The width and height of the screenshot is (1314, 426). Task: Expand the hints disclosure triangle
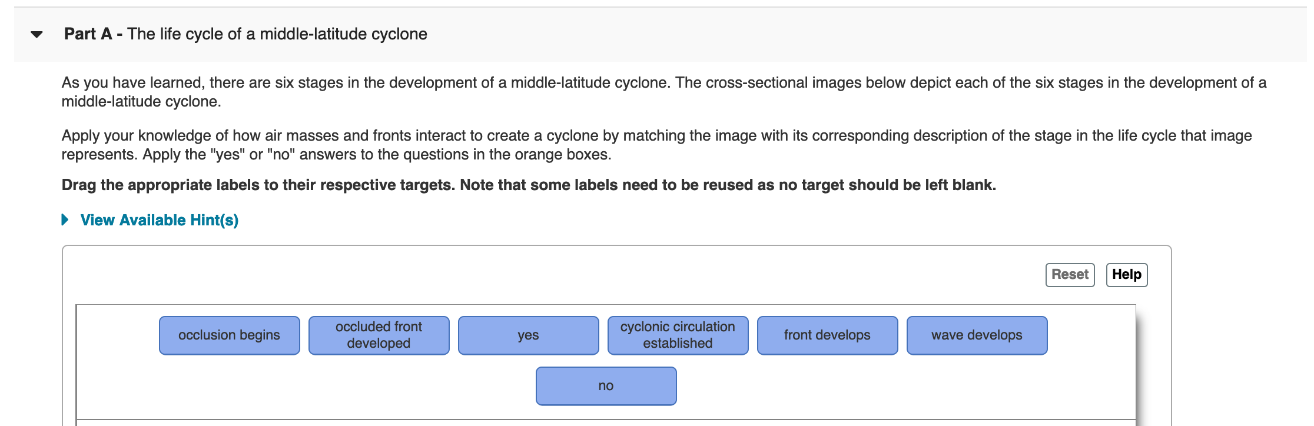(65, 220)
